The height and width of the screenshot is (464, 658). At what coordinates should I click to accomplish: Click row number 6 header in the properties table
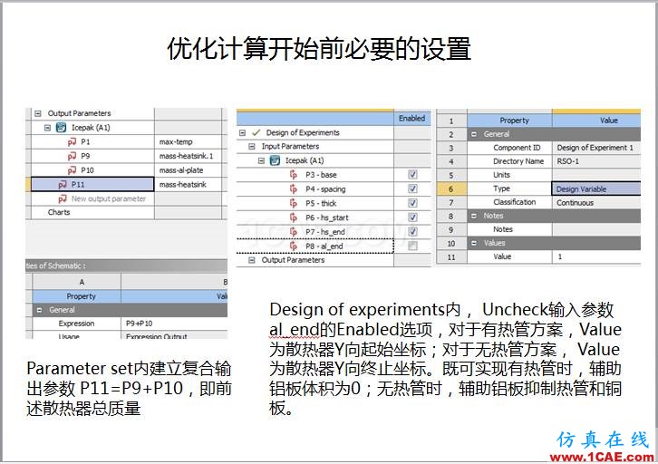[451, 188]
